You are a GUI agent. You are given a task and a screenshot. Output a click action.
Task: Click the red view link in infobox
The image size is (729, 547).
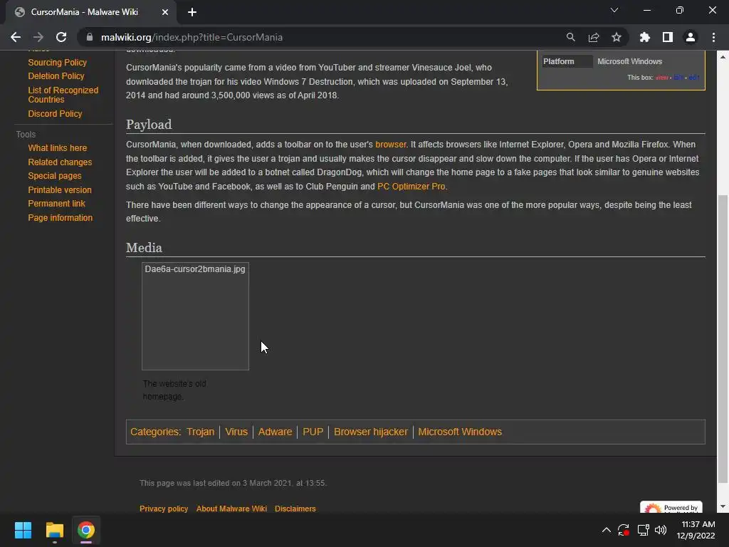pos(661,77)
